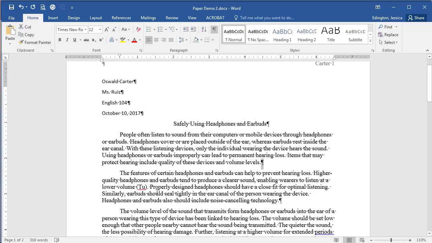Image resolution: width=432 pixels, height=243 pixels.
Task: Apply the red font color swatch
Action: [134, 40]
